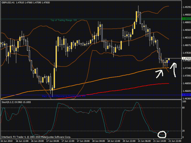Image resolution: width=191 pixels, height=143 pixels.
Task: Click the stochastic scale level 80
Action: (x=184, y=108)
